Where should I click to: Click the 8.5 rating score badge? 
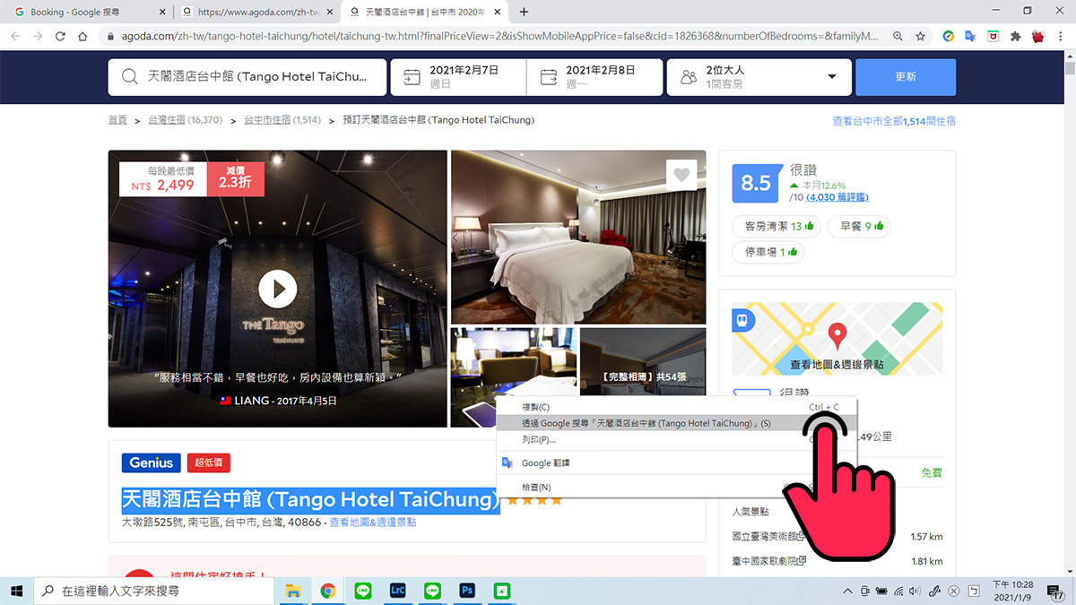(756, 183)
